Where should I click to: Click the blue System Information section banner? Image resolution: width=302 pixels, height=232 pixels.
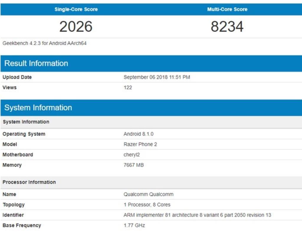pos(38,108)
